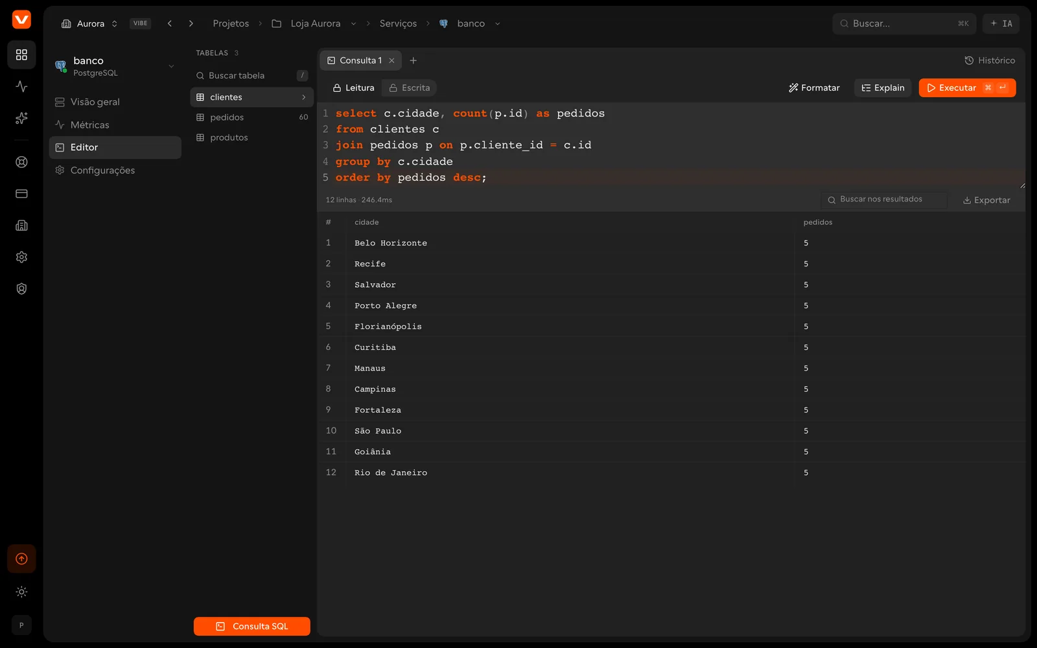Viewport: 1037px width, 648px height.
Task: Open the activity pulse icon in the sidebar
Action: [21, 86]
